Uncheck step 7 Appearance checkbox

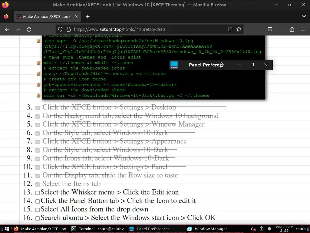coord(38,142)
